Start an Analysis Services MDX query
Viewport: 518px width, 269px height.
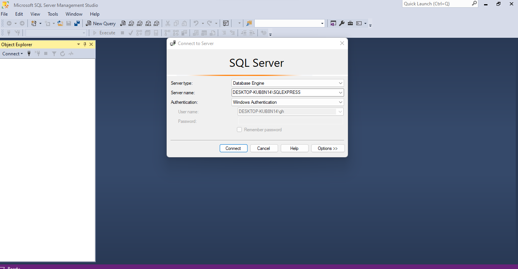[131, 23]
